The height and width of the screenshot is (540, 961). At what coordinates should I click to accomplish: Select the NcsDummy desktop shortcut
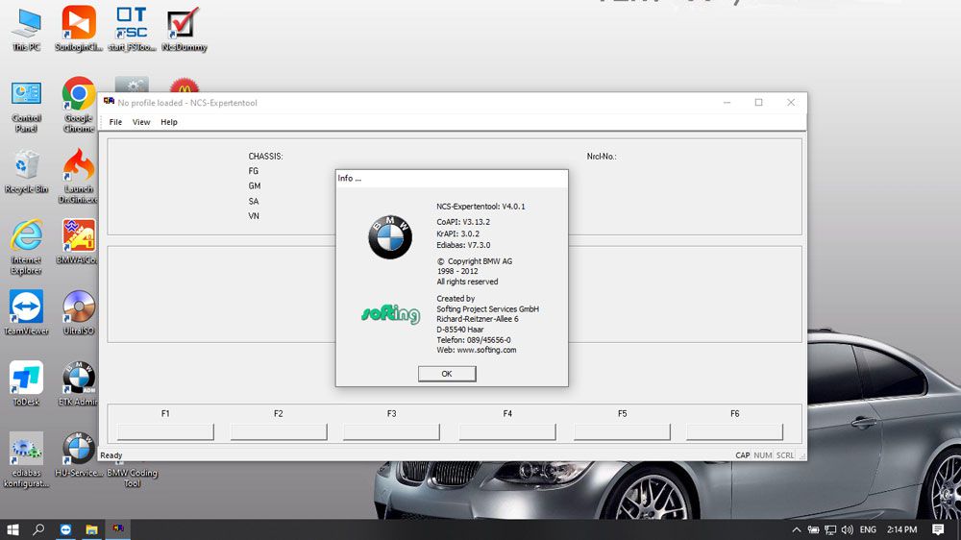click(184, 29)
